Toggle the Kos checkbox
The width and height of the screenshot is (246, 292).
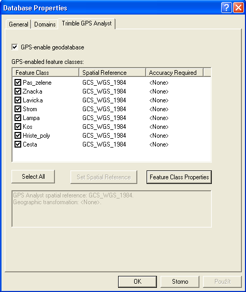[x=18, y=126]
